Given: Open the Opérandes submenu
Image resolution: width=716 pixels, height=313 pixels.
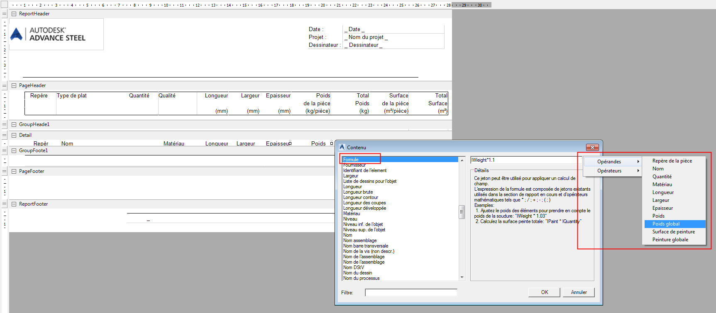Looking at the screenshot, I should tap(613, 162).
